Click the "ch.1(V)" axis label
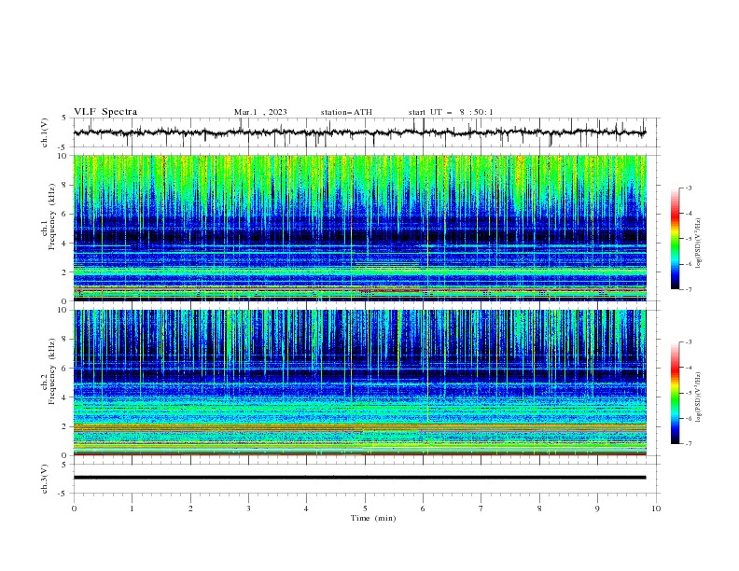This screenshot has height=571, width=739. [x=45, y=132]
